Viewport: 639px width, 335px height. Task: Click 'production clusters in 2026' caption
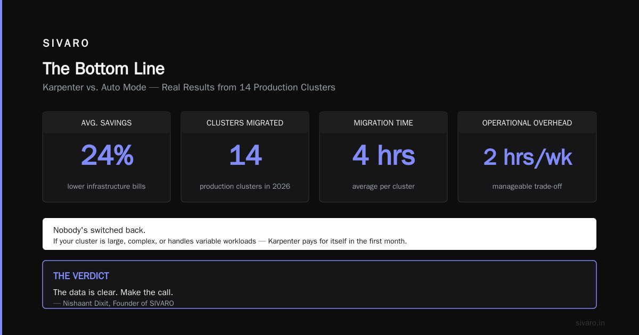tap(245, 187)
